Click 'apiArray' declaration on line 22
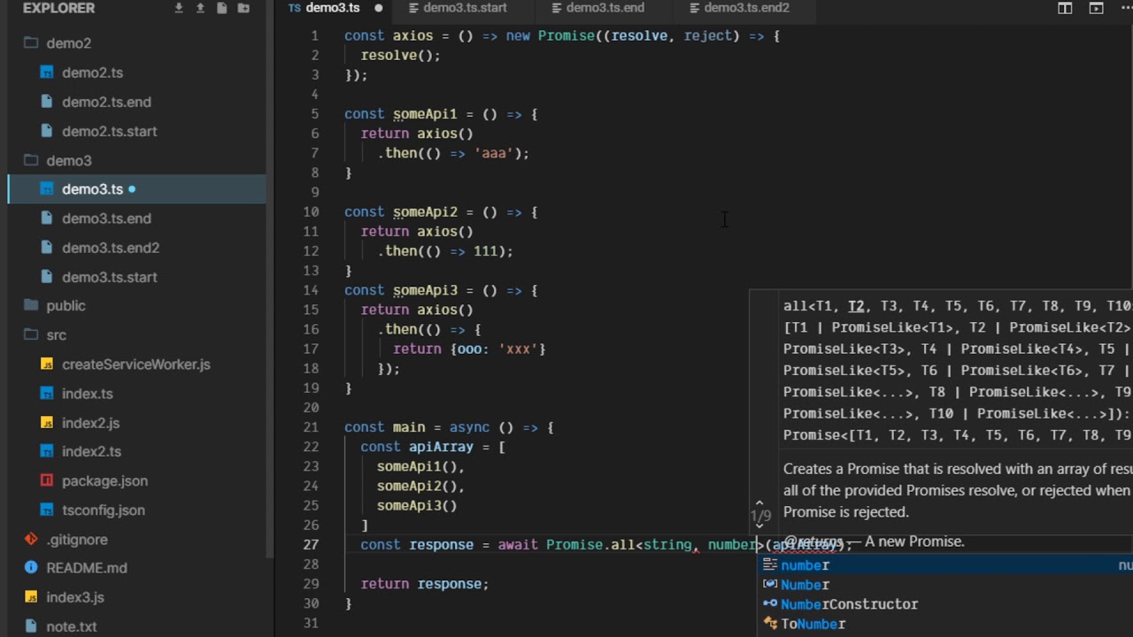1133x637 pixels. pos(441,447)
